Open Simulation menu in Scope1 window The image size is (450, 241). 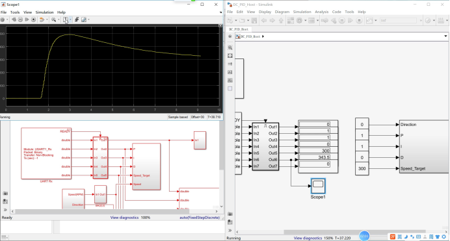pyautogui.click(x=44, y=12)
